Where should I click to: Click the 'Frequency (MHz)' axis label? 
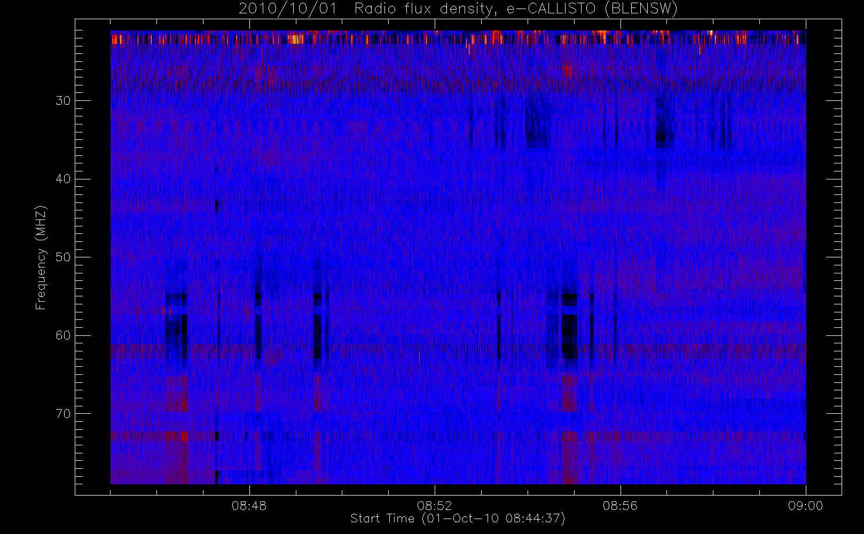point(41,257)
